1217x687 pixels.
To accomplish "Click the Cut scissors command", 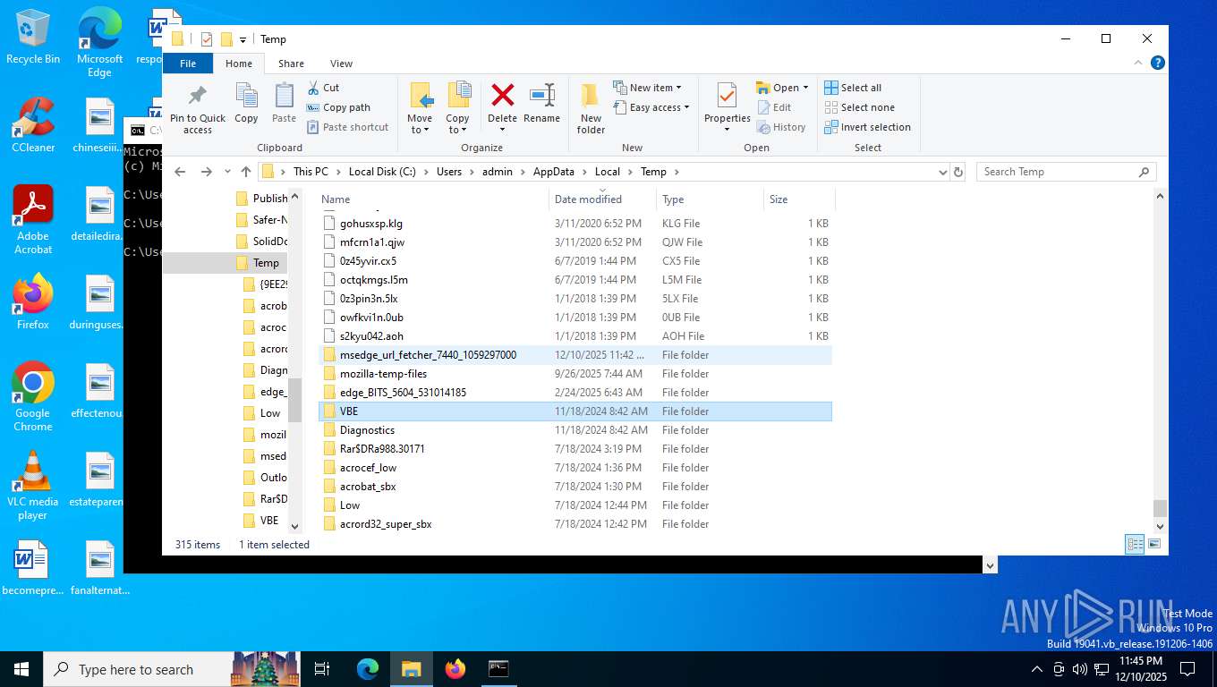I will point(323,88).
